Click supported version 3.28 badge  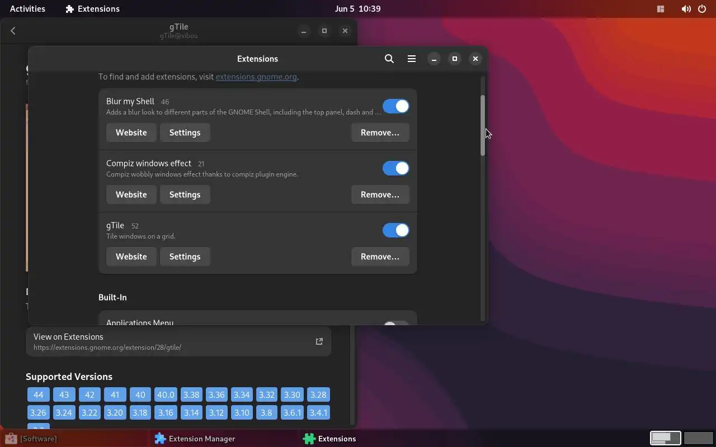pyautogui.click(x=318, y=394)
